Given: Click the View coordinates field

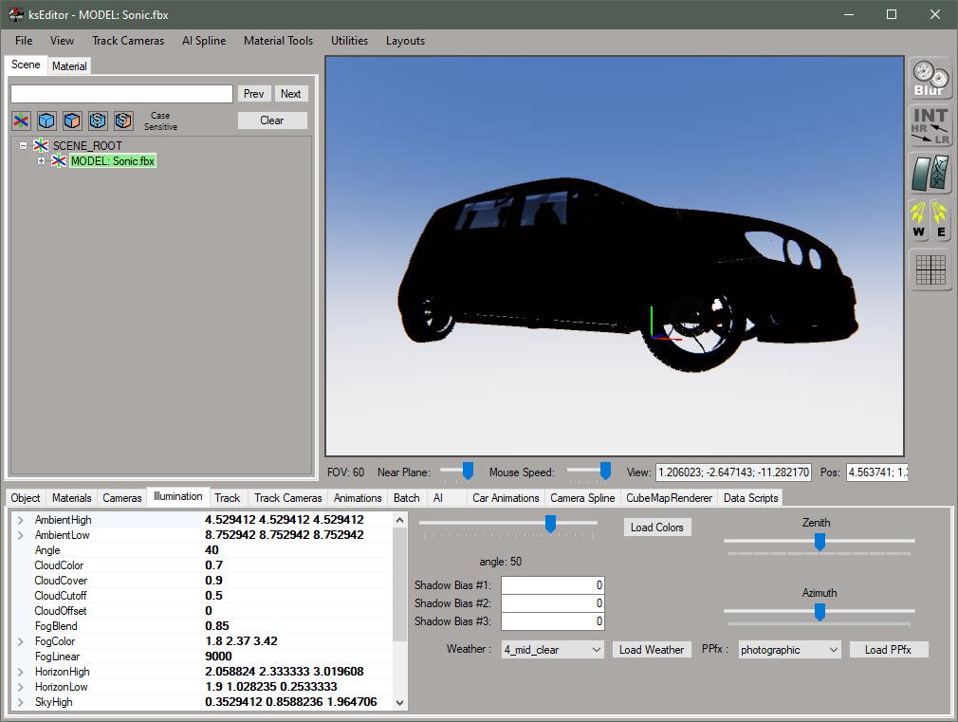Looking at the screenshot, I should [x=734, y=472].
